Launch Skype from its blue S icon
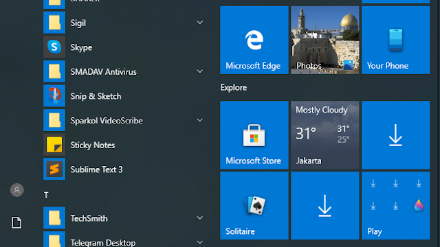Screen dimensions: 440x247 tap(54, 47)
